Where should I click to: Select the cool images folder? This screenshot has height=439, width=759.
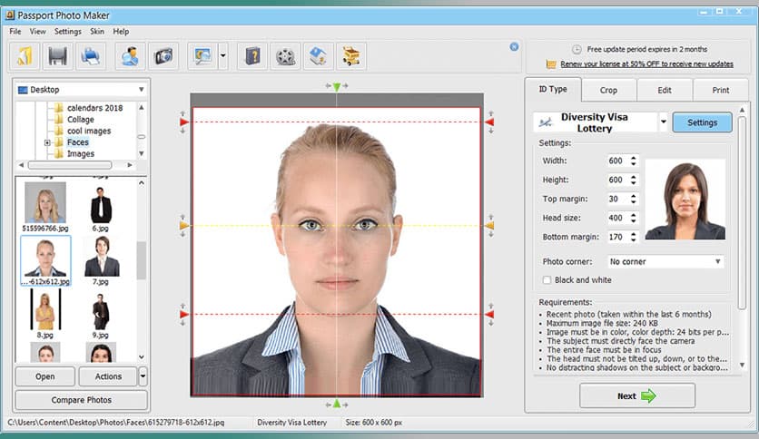(x=89, y=131)
